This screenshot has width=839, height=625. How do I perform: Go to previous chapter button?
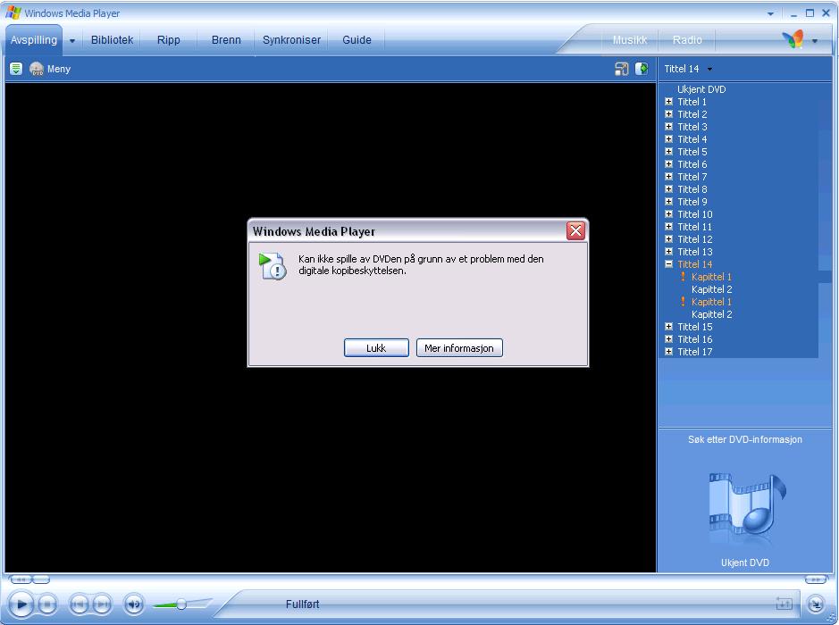(80, 604)
